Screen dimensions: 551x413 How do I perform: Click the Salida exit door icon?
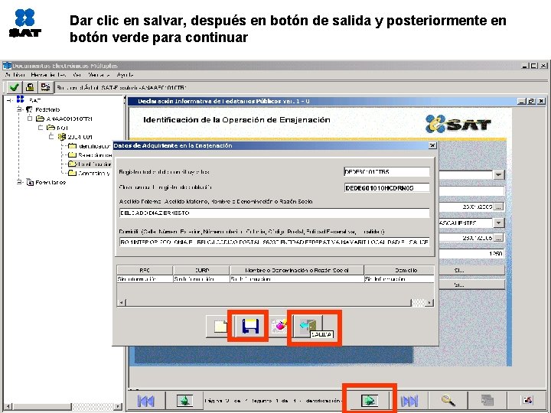coord(308,326)
